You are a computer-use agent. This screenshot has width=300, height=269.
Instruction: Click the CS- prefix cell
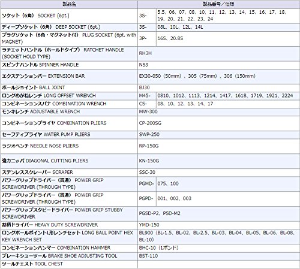coord(147,104)
